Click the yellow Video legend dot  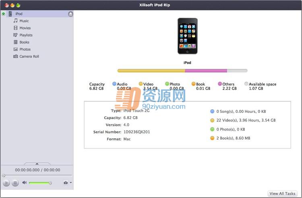point(141,83)
